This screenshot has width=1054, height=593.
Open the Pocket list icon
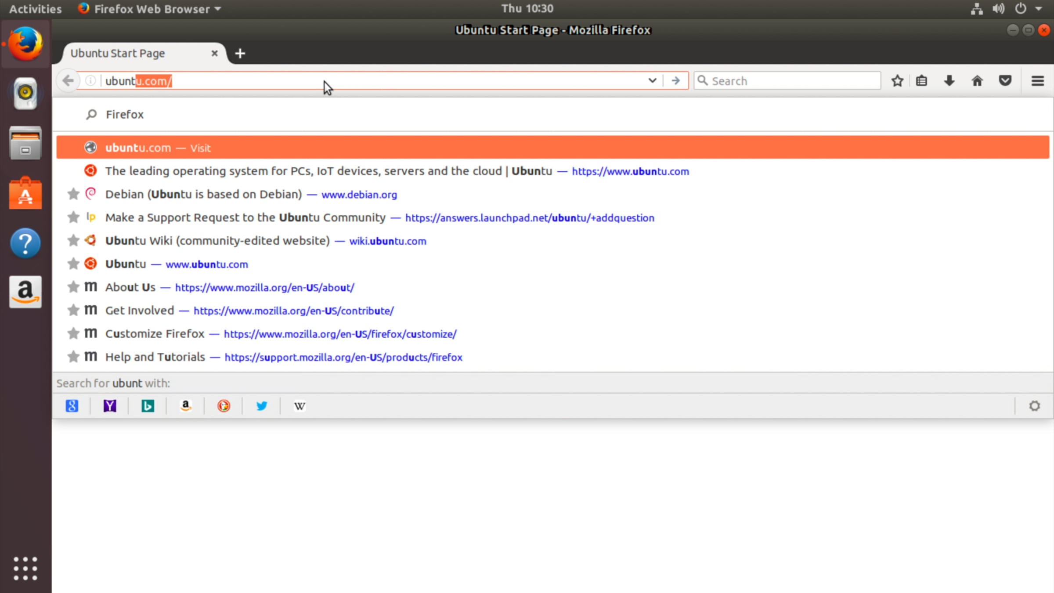1005,81
